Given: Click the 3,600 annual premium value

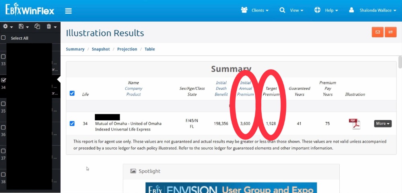Looking at the screenshot, I should pyautogui.click(x=245, y=124).
